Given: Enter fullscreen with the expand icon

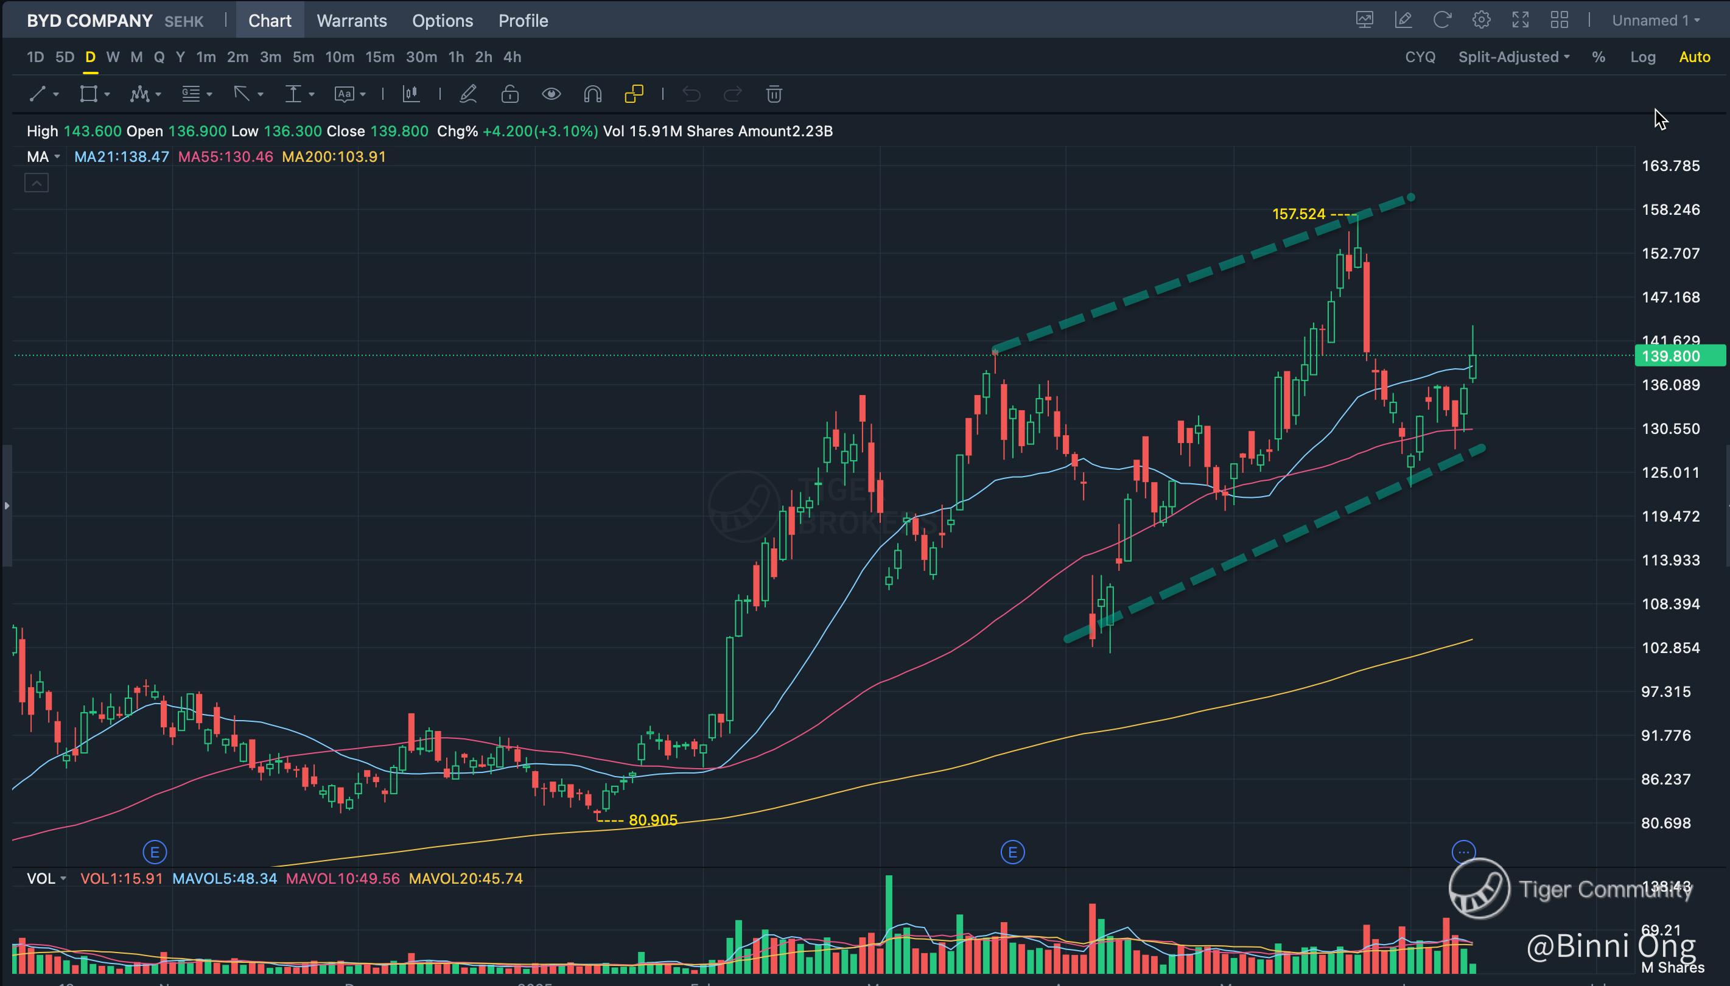Looking at the screenshot, I should [x=1520, y=20].
